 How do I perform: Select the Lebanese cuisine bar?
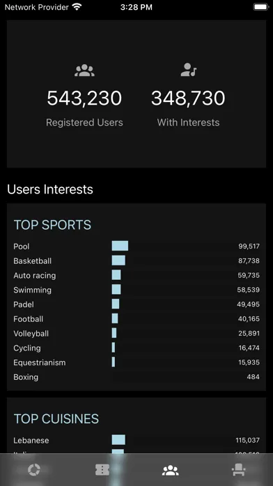click(x=118, y=440)
